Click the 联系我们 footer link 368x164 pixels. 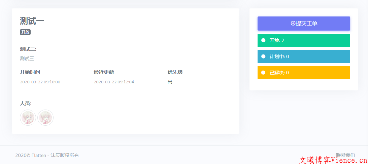pos(345,155)
